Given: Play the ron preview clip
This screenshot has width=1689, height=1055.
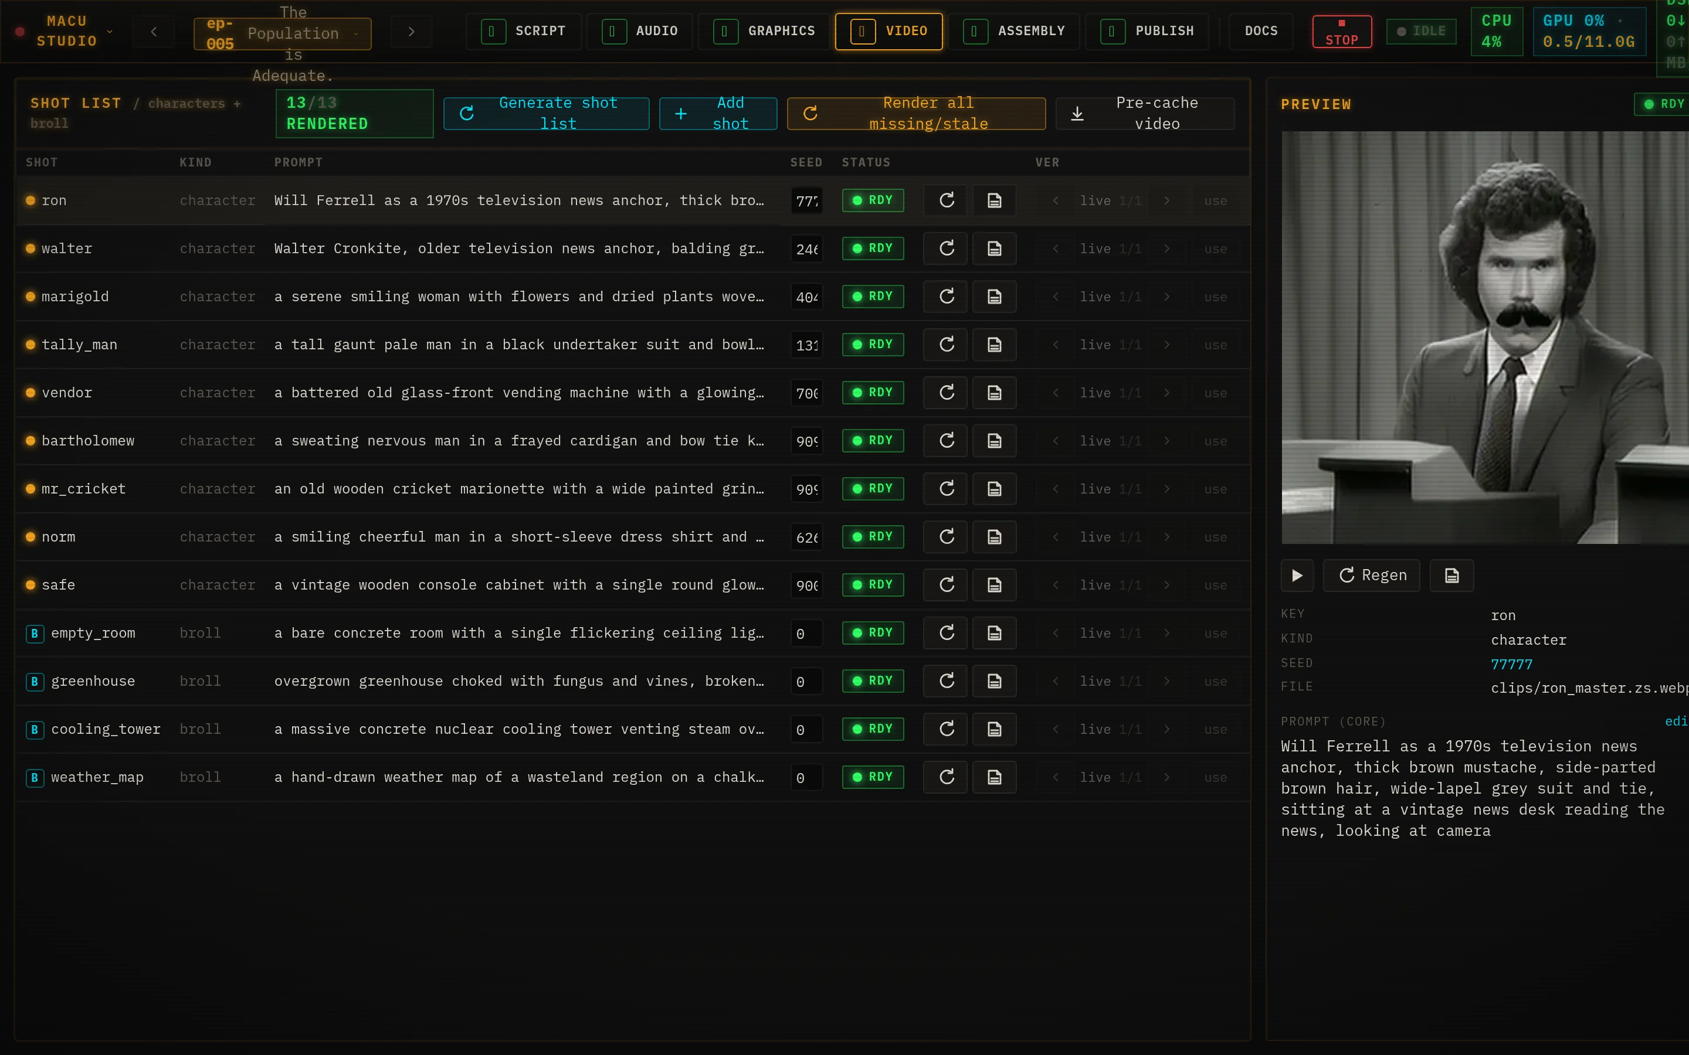Looking at the screenshot, I should pyautogui.click(x=1297, y=576).
